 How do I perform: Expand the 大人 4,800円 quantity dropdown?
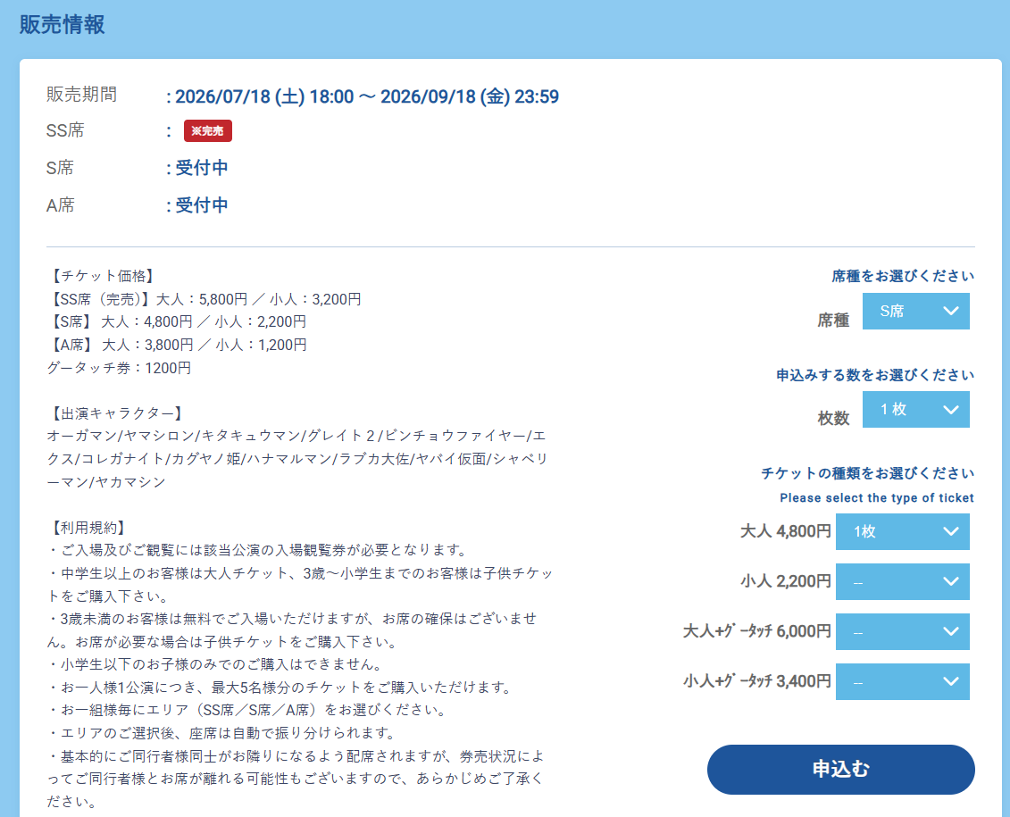(x=903, y=532)
